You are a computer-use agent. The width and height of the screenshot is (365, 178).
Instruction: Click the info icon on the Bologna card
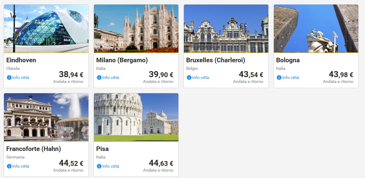[279, 77]
